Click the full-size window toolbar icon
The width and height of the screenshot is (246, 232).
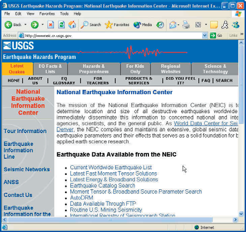pos(198,25)
